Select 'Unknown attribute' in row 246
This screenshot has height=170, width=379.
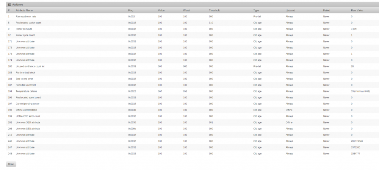[25, 141]
